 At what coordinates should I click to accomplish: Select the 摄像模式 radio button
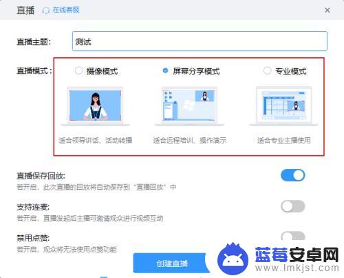pyautogui.click(x=78, y=70)
